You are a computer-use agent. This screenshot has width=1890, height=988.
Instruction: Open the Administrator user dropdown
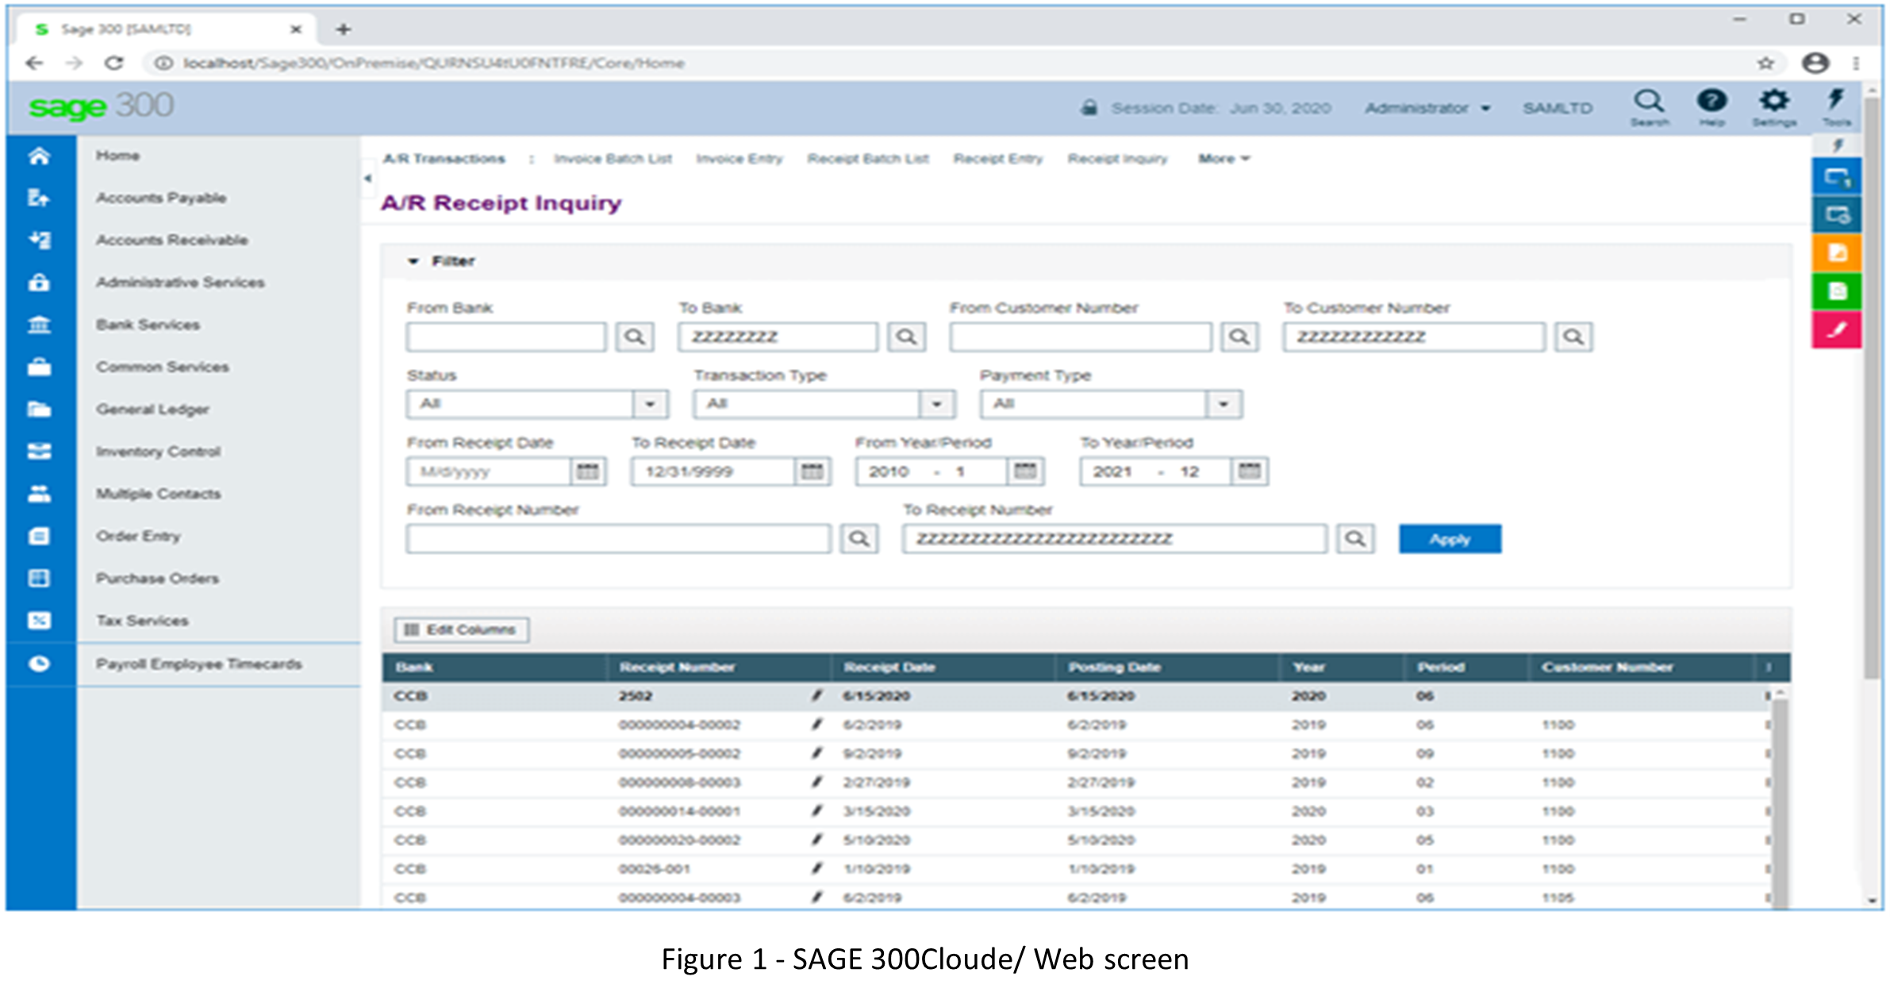coord(1427,108)
